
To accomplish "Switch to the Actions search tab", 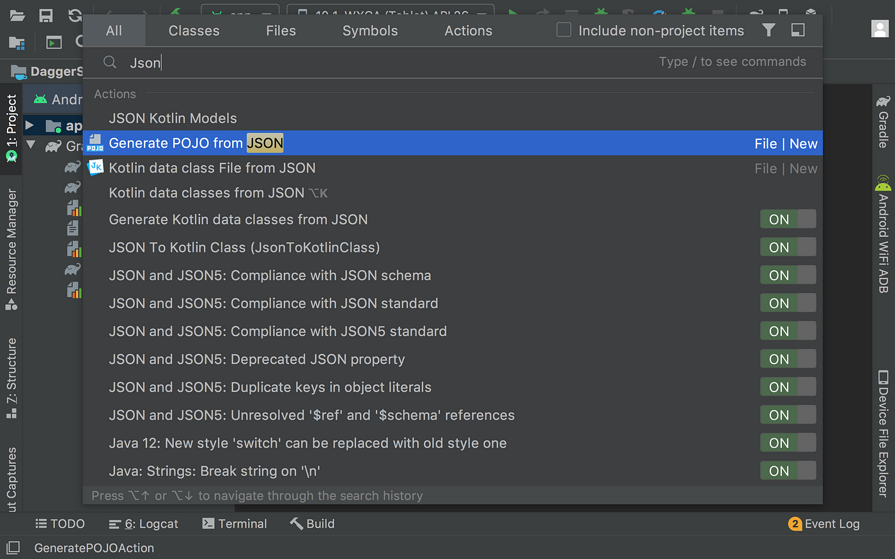I will tap(469, 31).
